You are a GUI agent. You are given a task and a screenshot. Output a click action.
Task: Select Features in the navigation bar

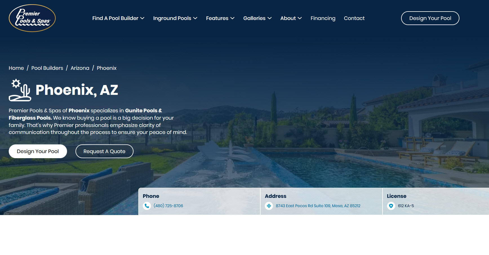217,18
